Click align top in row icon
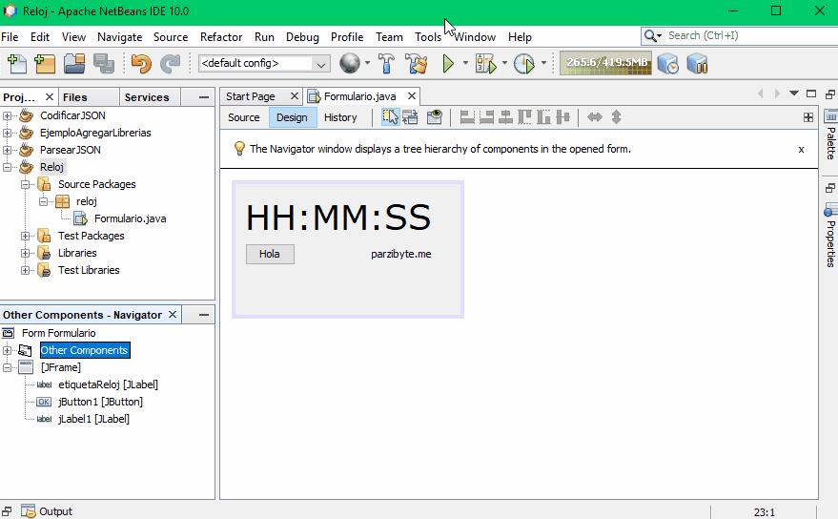838x519 pixels. coord(524,116)
